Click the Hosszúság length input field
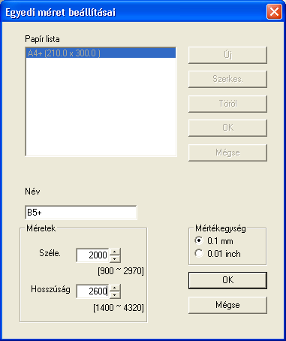Image resolution: width=286 pixels, height=341 pixels. tap(92, 291)
